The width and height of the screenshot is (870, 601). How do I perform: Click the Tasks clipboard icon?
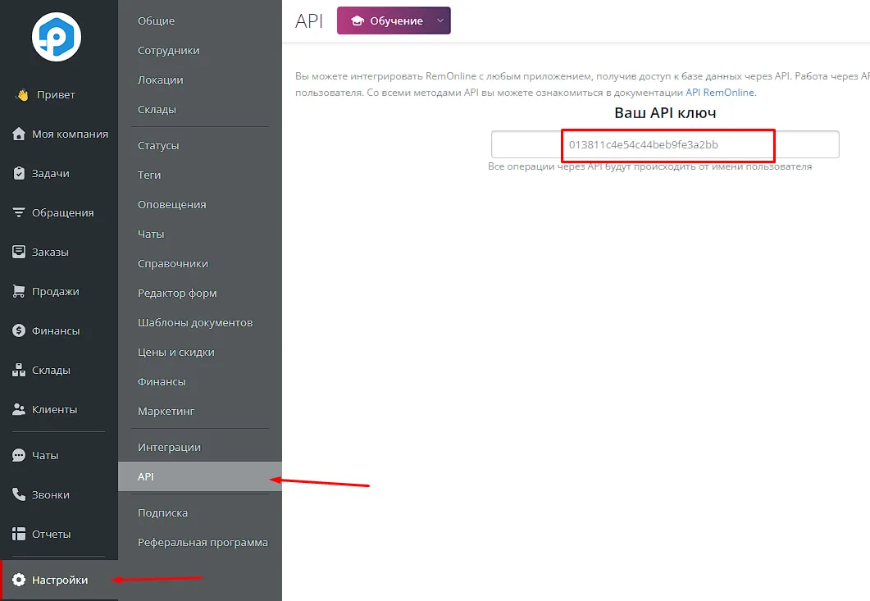tap(20, 173)
